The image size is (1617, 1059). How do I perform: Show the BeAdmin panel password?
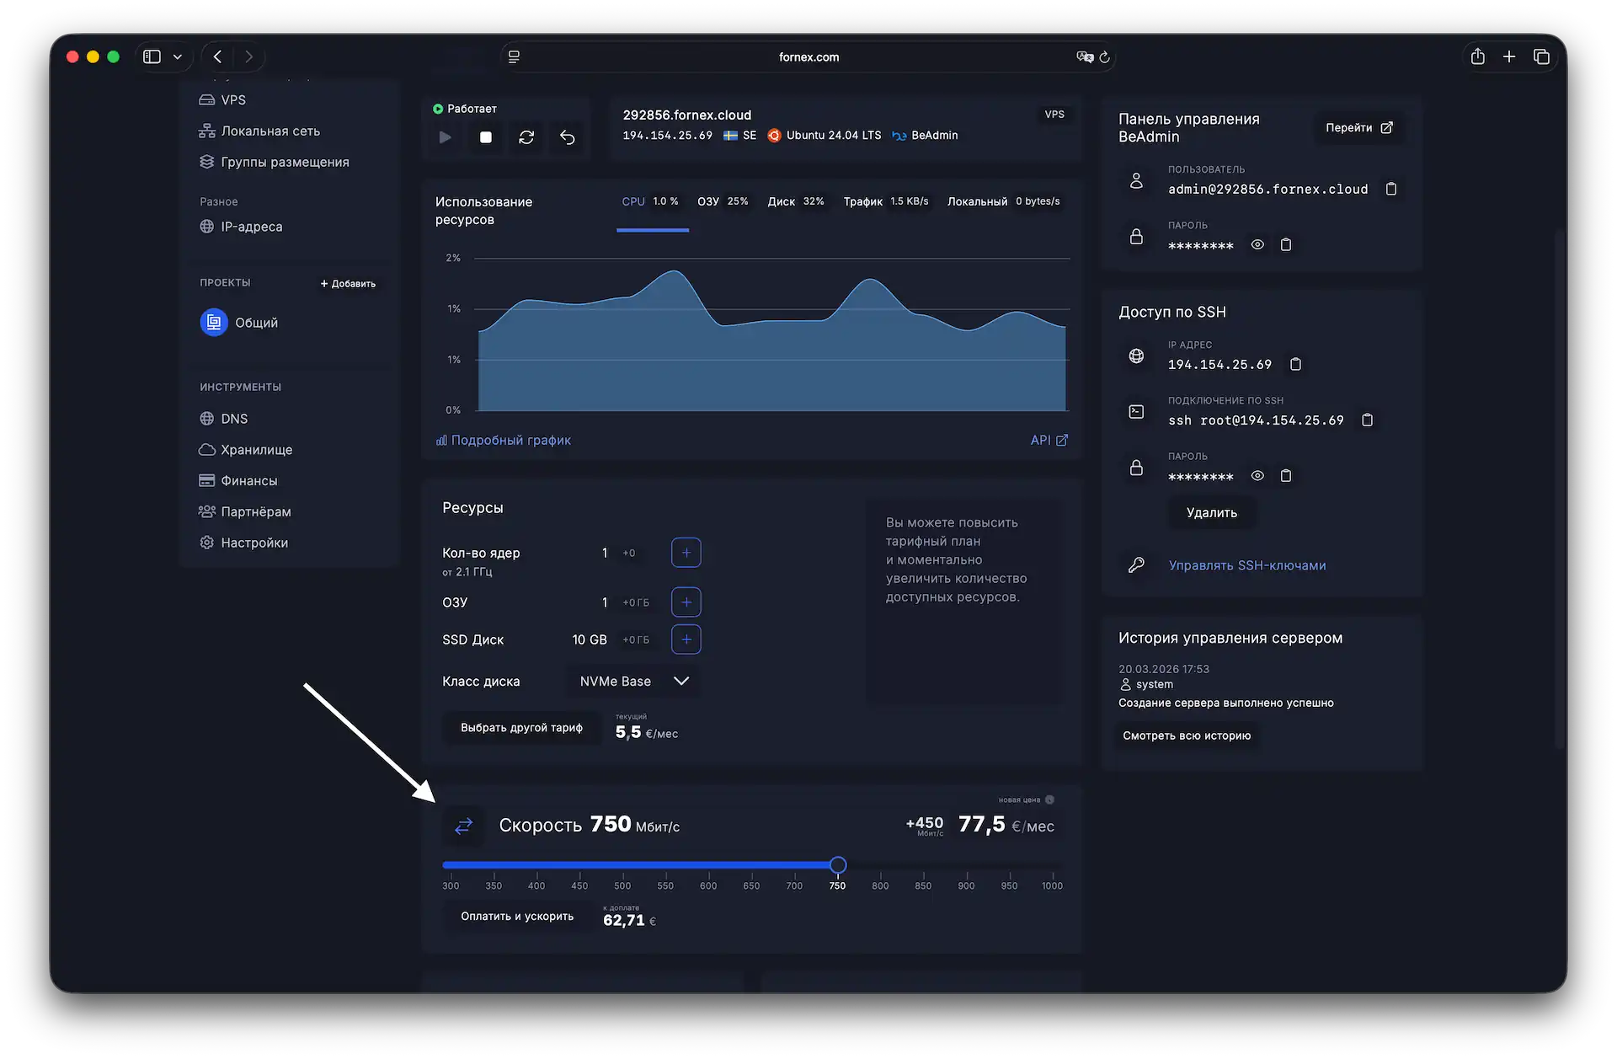[x=1257, y=244]
